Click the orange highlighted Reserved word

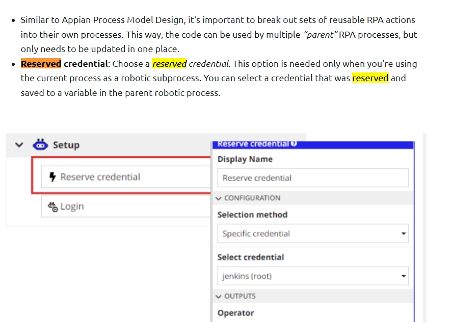pos(41,64)
